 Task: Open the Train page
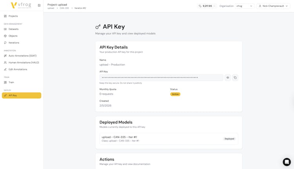point(11,82)
